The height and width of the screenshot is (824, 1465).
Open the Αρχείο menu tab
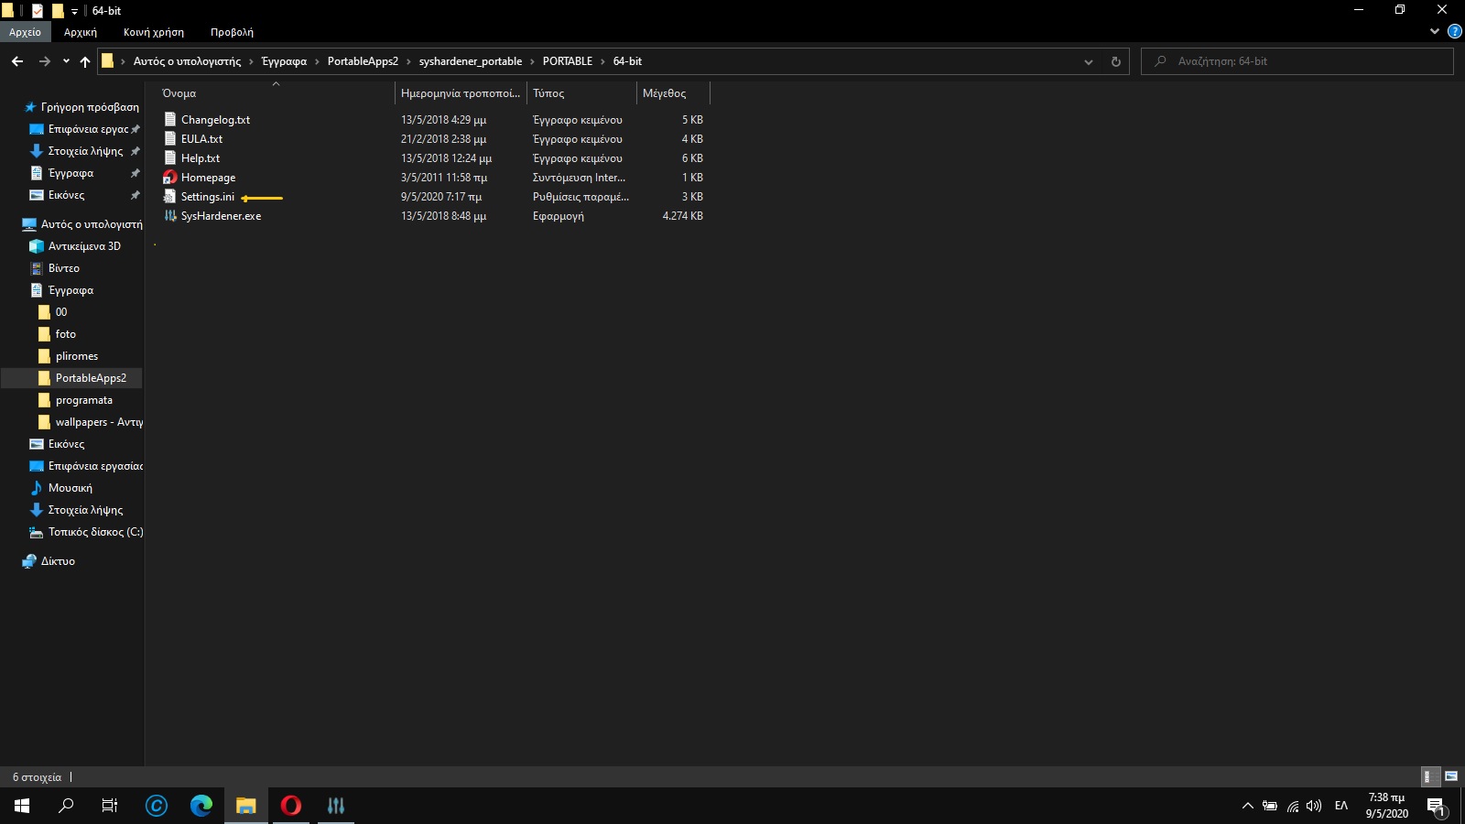[x=25, y=32]
